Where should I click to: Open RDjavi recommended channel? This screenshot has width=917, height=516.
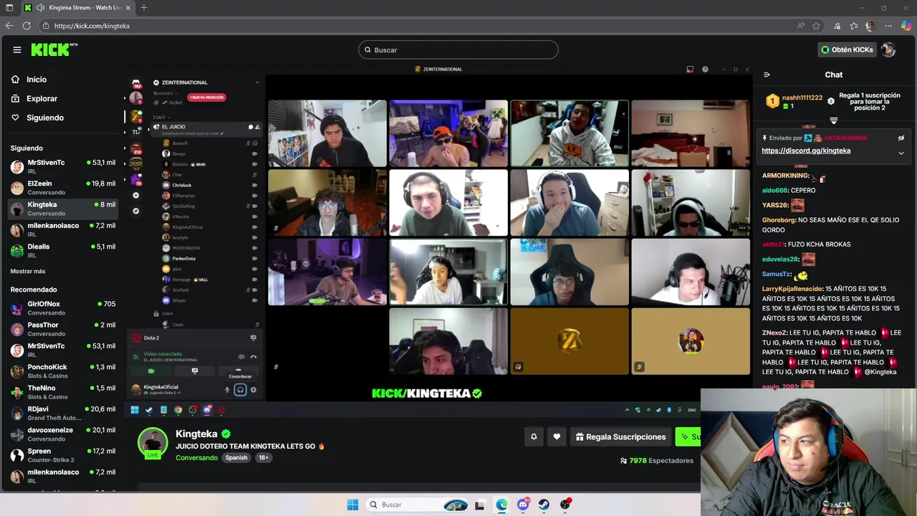(63, 414)
